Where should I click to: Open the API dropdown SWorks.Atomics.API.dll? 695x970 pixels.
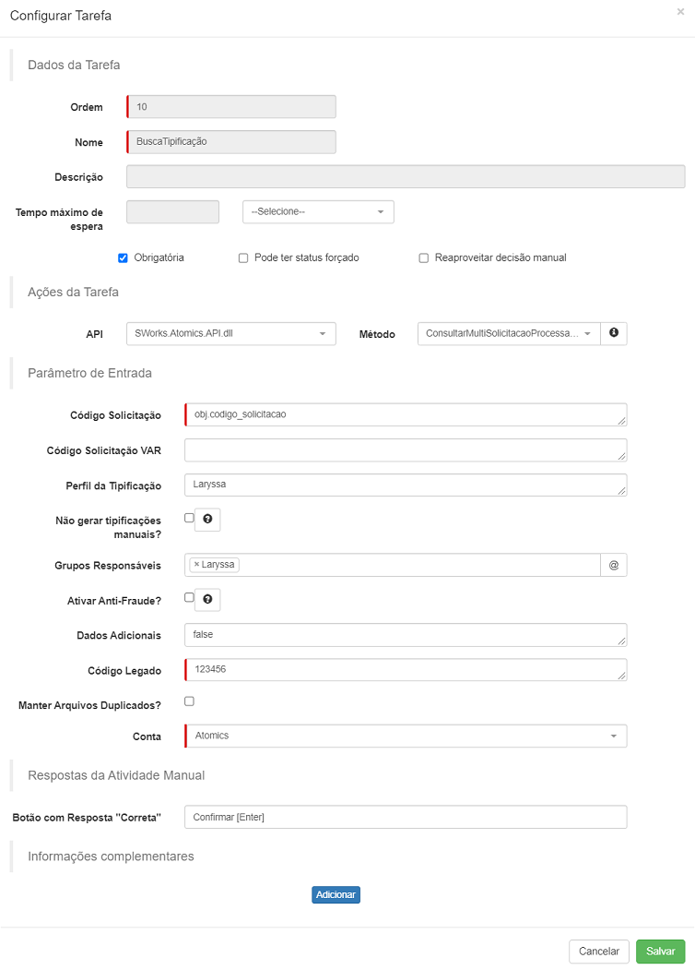pyautogui.click(x=231, y=333)
